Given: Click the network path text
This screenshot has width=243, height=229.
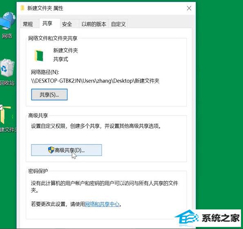Looking at the screenshot, I should pyautogui.click(x=95, y=81).
